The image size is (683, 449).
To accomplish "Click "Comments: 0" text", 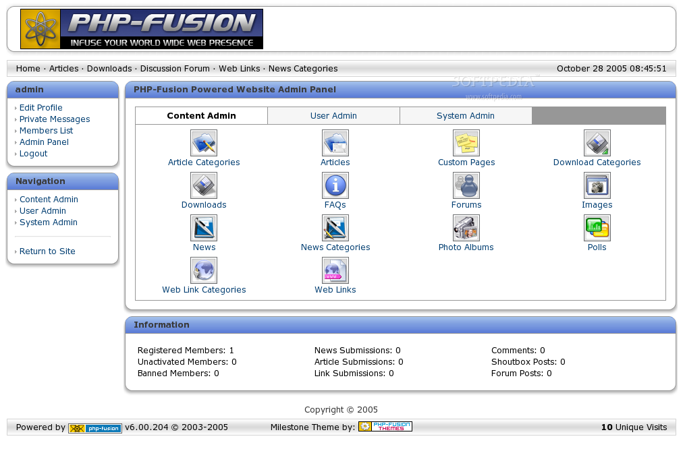I will click(x=518, y=351).
